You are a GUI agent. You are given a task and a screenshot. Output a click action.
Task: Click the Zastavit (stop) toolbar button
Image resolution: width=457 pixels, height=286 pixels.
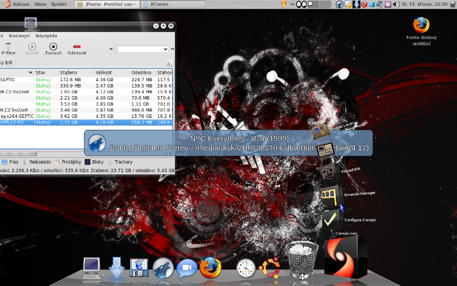tap(53, 49)
